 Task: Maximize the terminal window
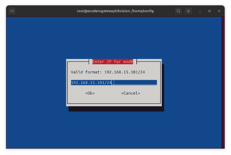coord(209,11)
